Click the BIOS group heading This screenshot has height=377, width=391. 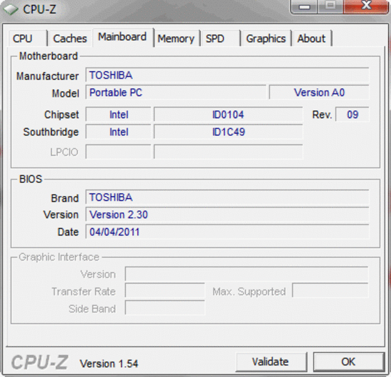[31, 179]
